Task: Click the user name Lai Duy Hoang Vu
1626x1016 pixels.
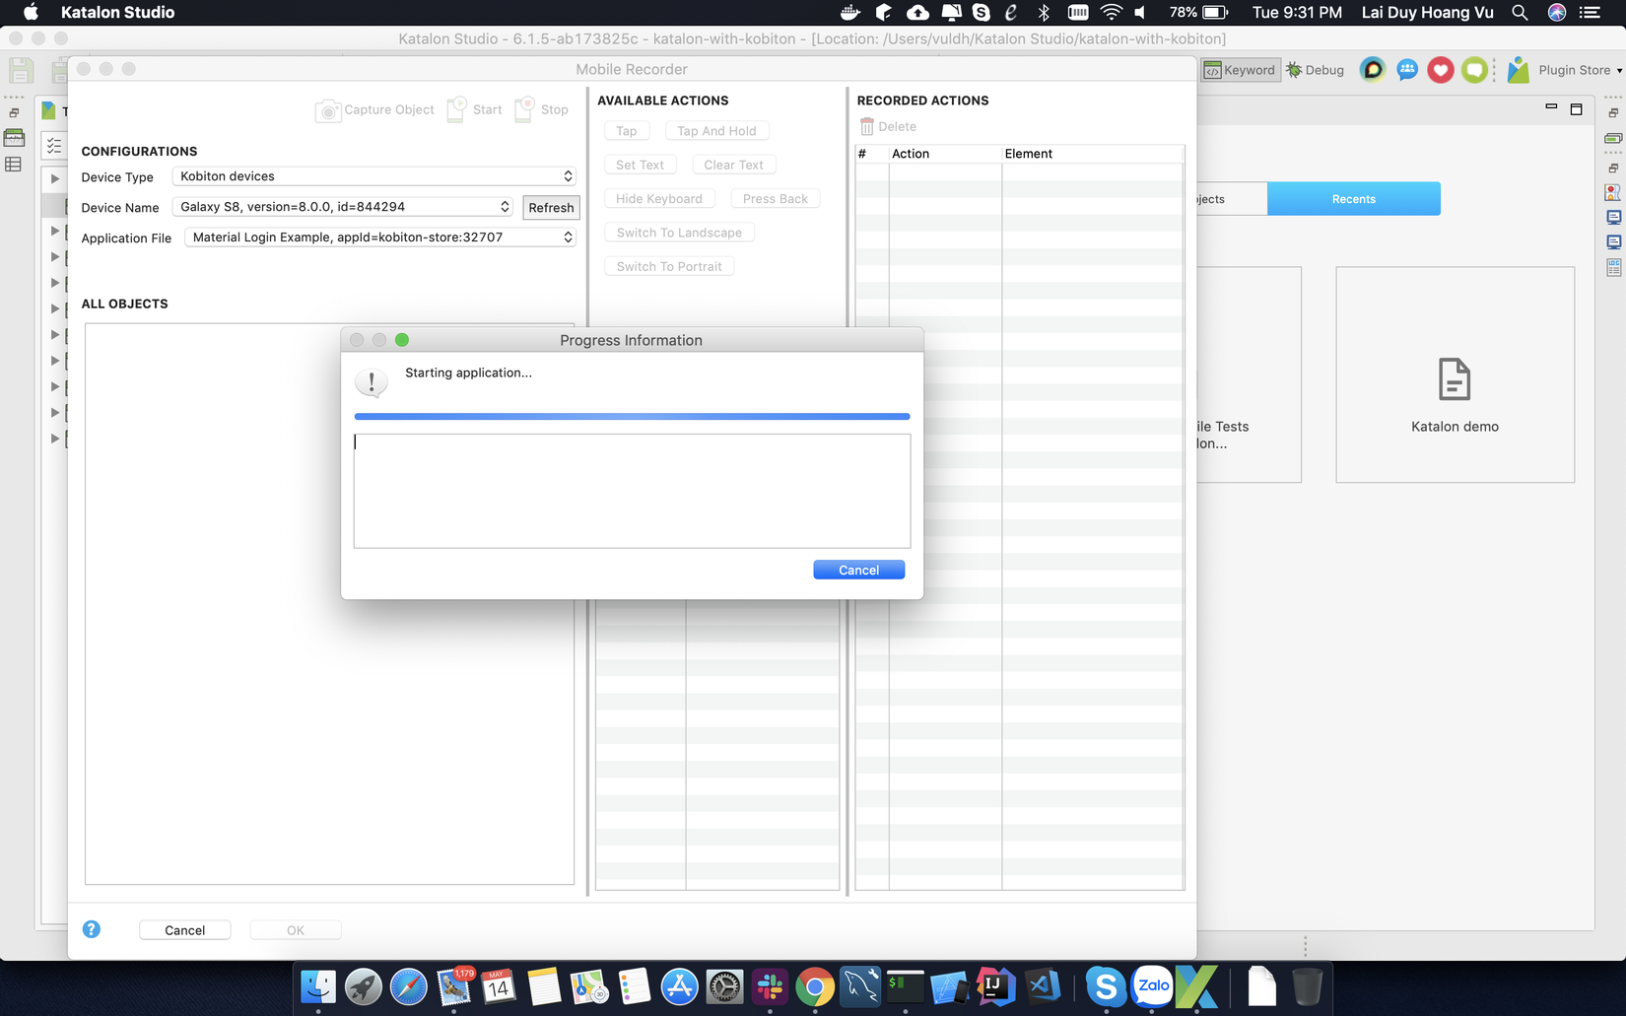Action: click(x=1428, y=12)
